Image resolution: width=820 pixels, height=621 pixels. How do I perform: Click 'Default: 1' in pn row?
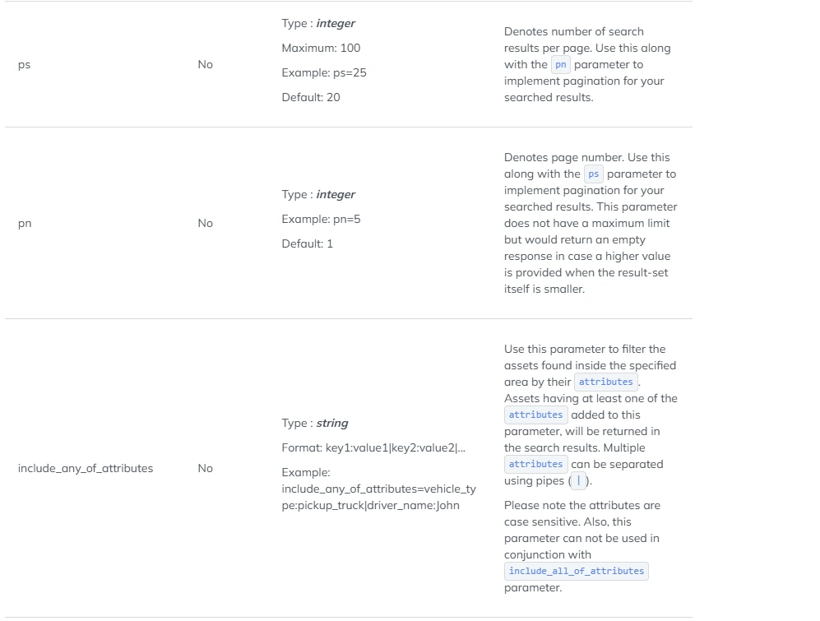pyautogui.click(x=307, y=243)
